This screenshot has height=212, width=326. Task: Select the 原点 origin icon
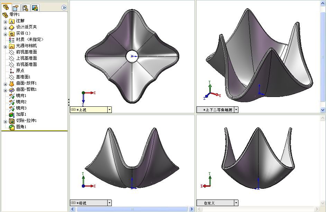pyautogui.click(x=12, y=71)
